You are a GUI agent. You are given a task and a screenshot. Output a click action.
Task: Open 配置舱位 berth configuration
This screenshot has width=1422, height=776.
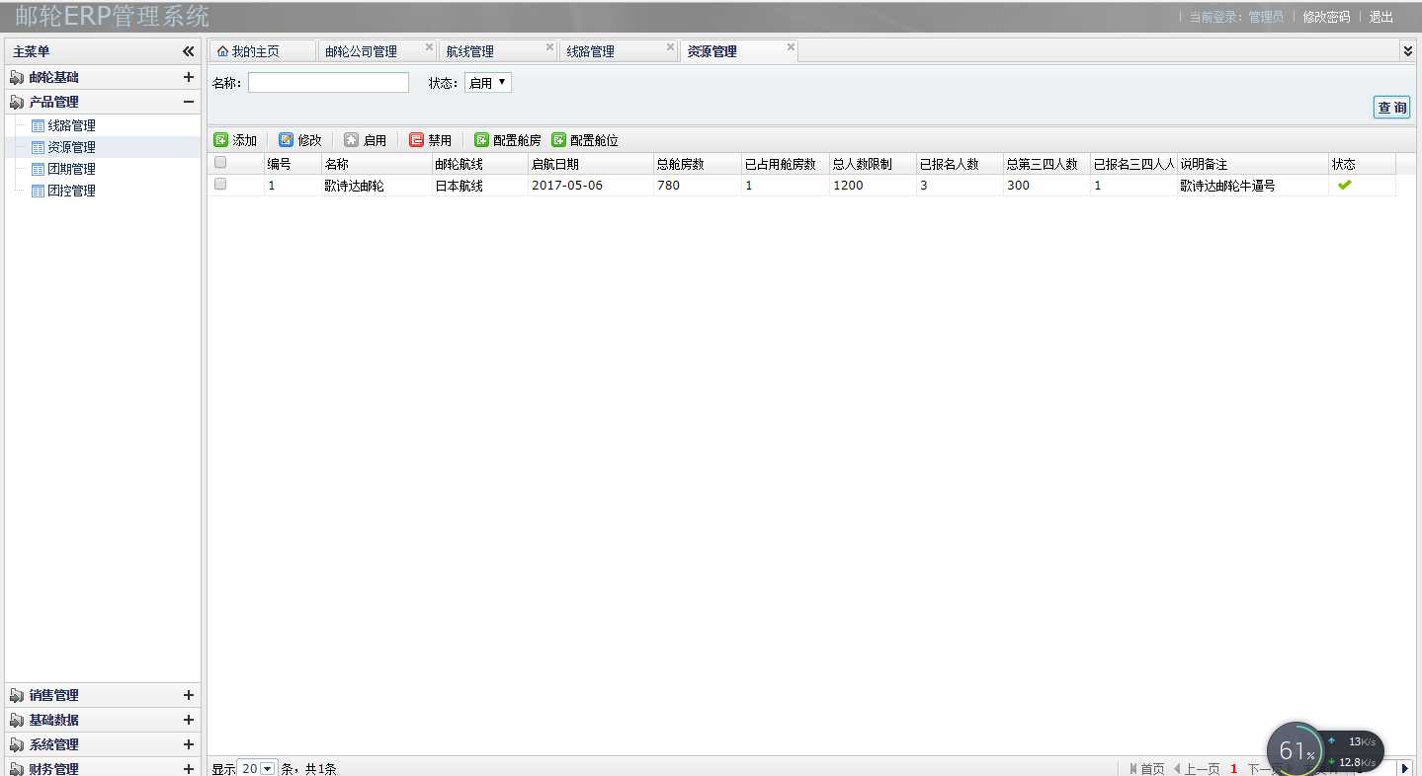pyautogui.click(x=585, y=140)
